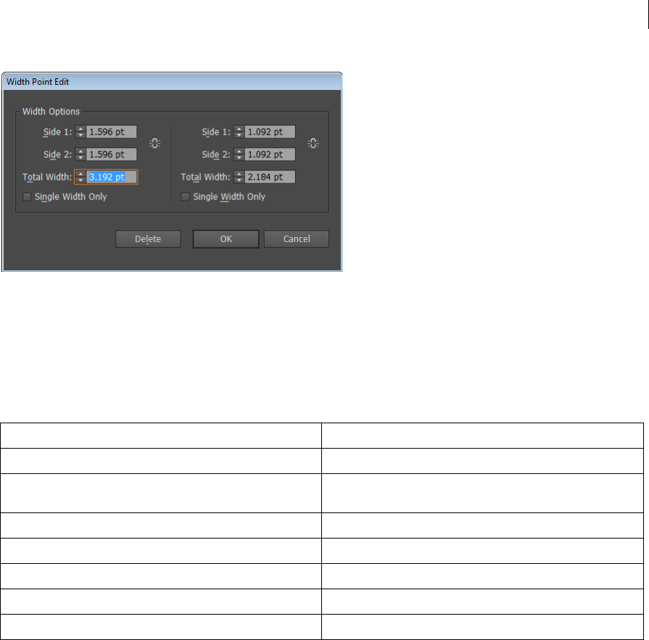Image resolution: width=649 pixels, height=640 pixels.
Task: Increase Side 2 using up arrow beside 1.596 pt
Action: [80, 151]
